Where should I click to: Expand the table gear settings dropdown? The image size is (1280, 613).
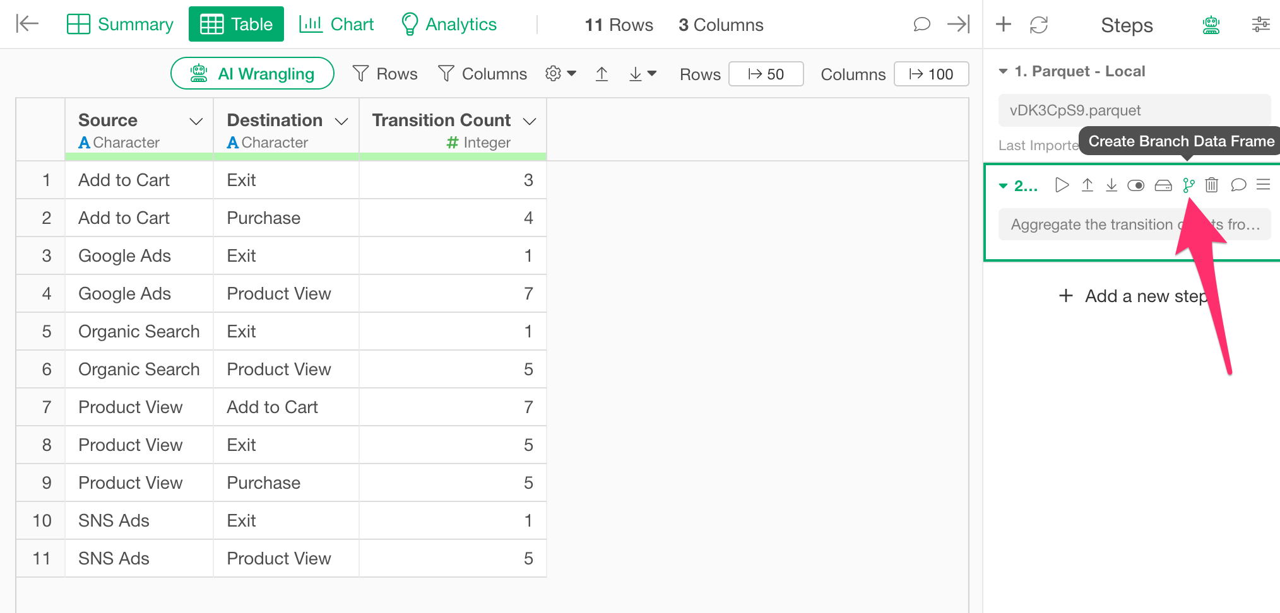pos(560,74)
